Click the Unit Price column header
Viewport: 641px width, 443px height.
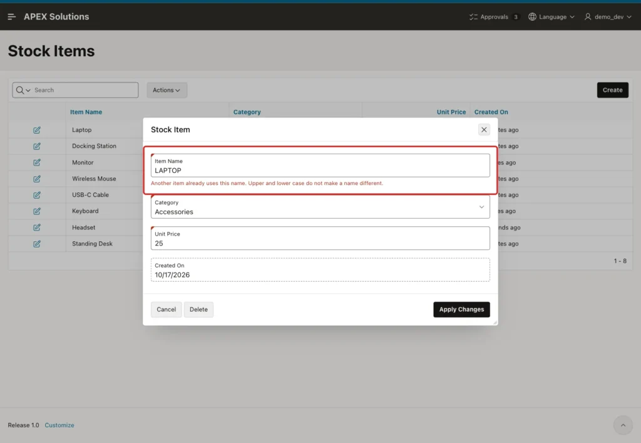(451, 112)
